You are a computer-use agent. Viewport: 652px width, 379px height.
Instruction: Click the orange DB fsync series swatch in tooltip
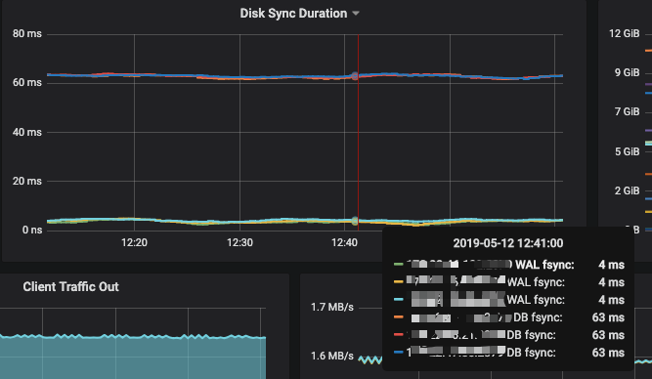(399, 317)
